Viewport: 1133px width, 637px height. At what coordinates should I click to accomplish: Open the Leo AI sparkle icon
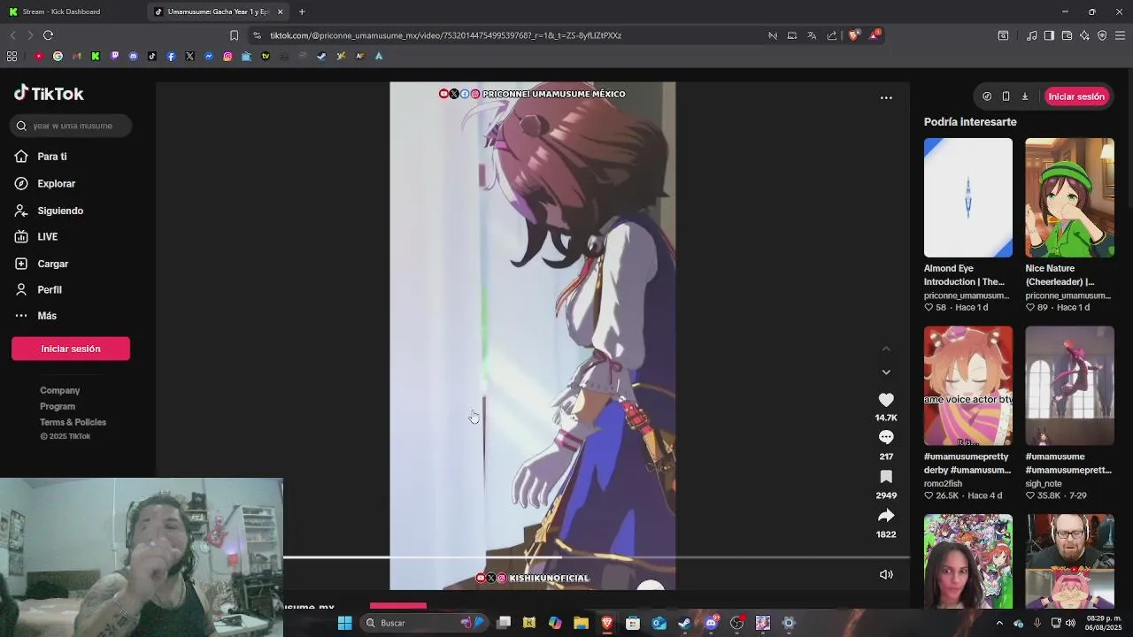click(x=1084, y=35)
